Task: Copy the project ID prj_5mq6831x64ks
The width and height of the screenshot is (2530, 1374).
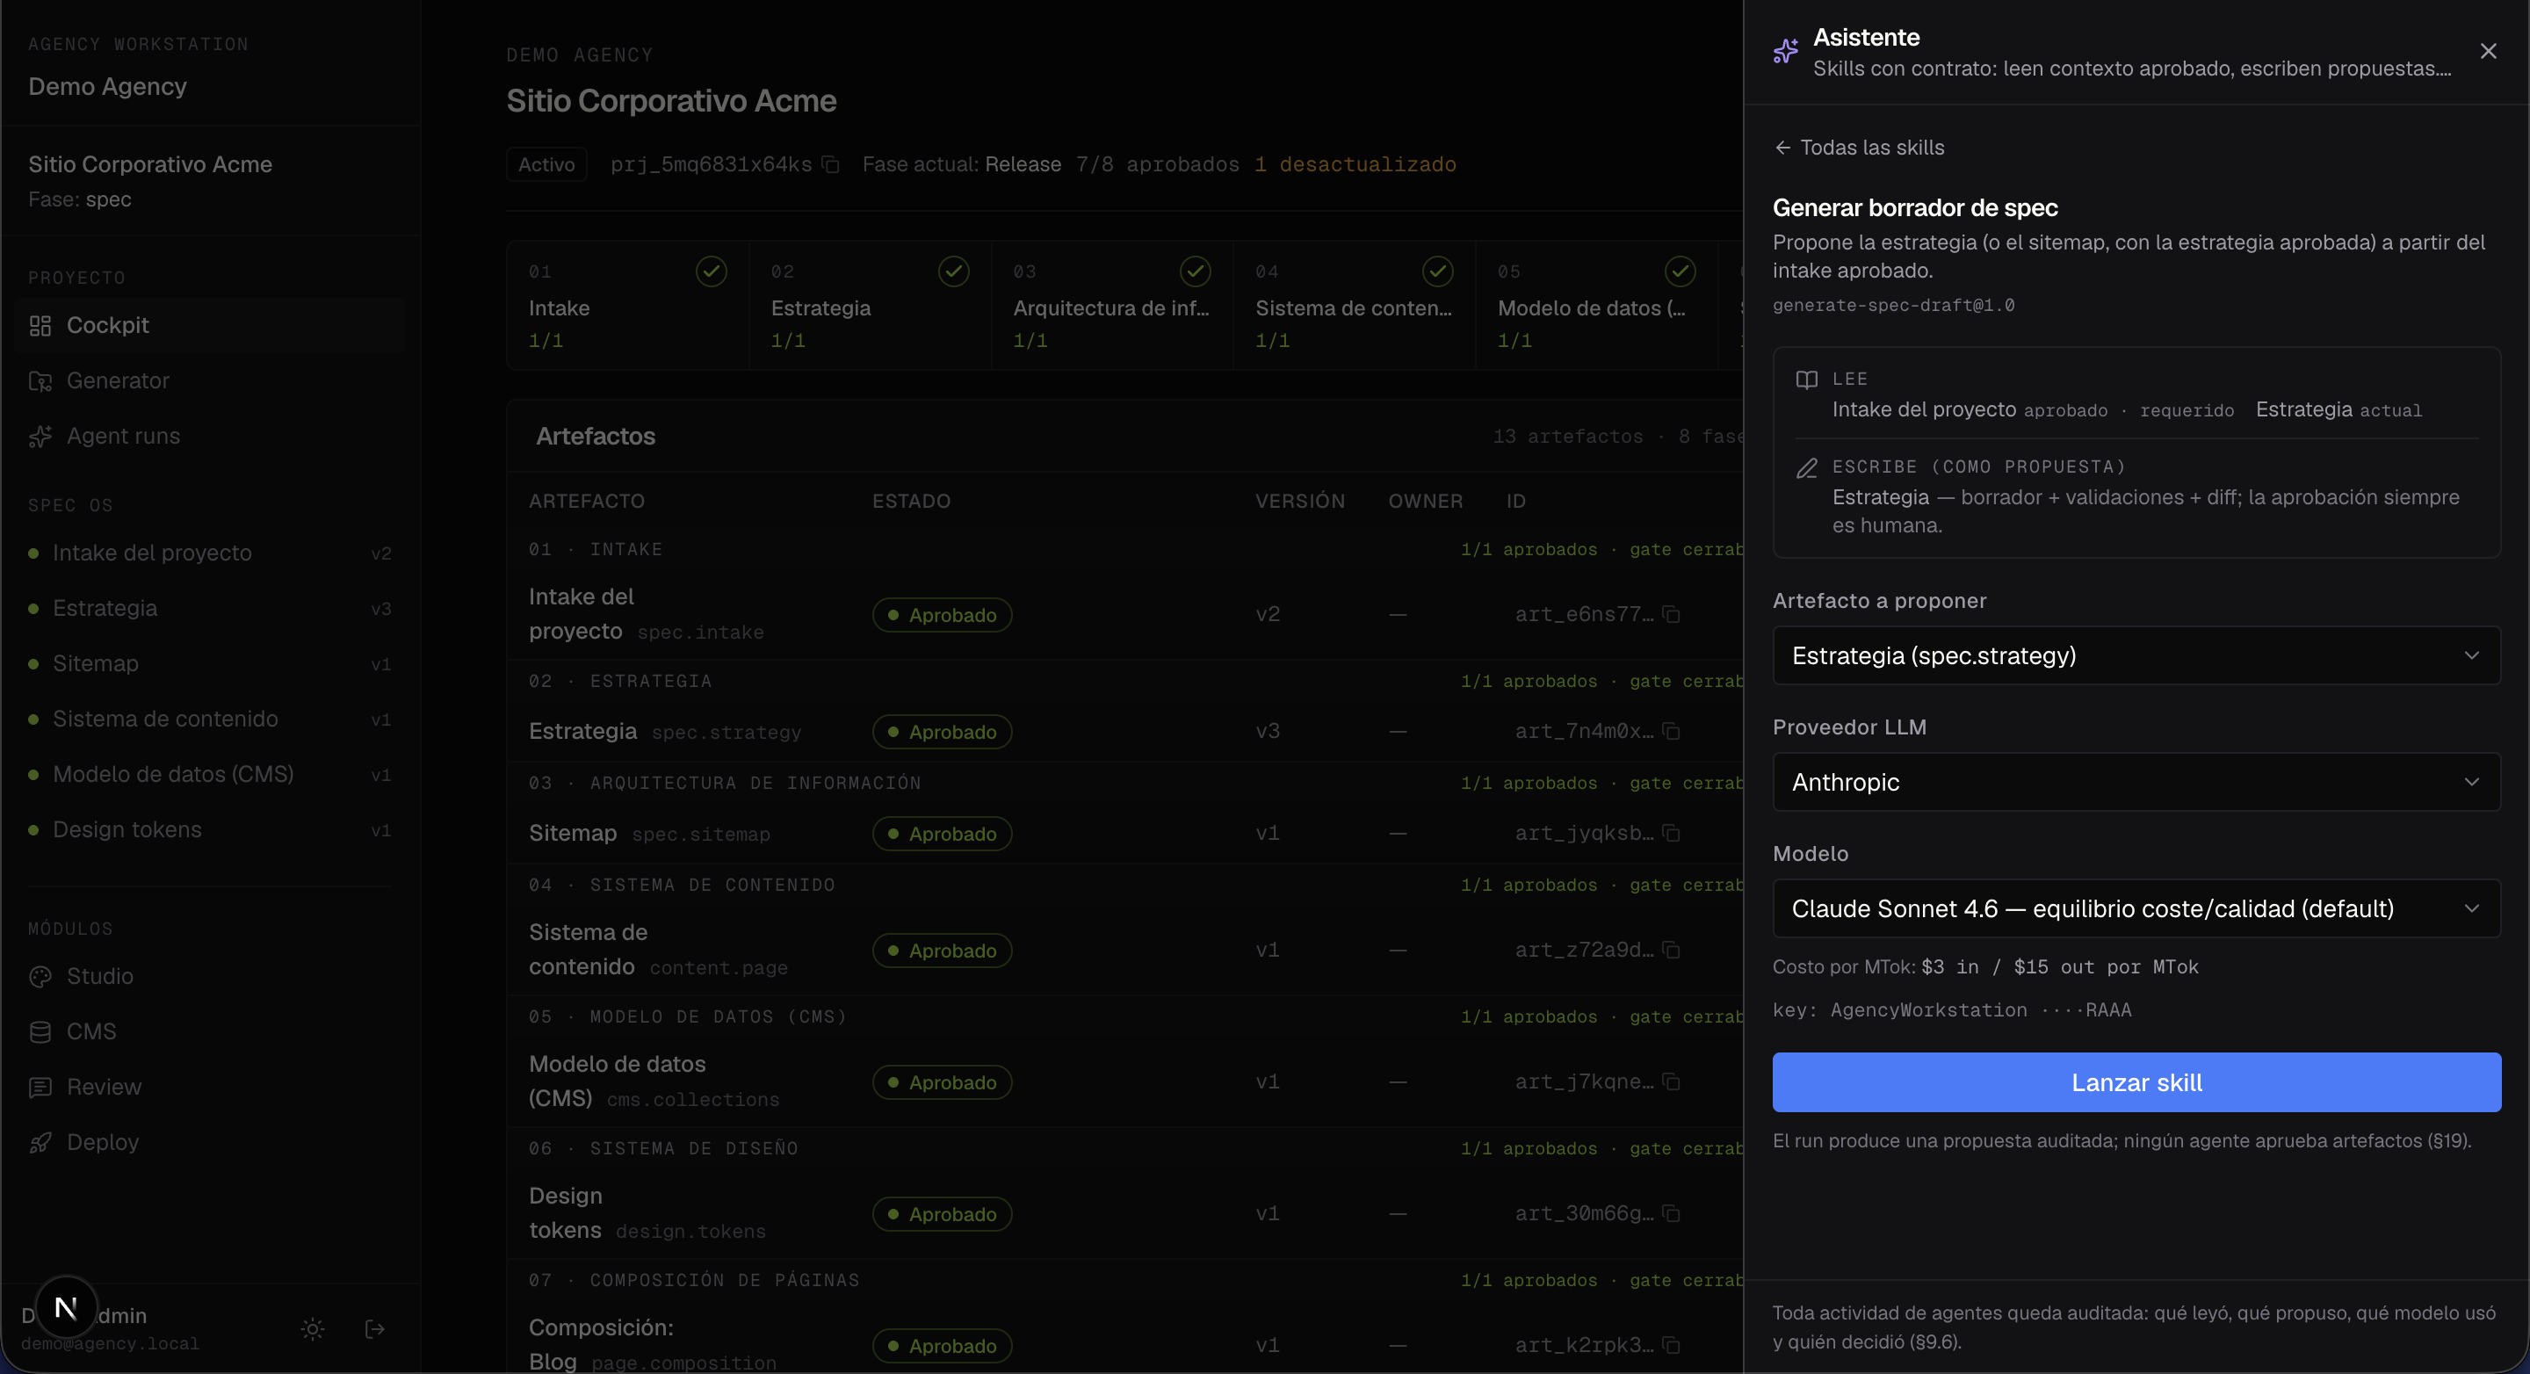Action: 831,164
